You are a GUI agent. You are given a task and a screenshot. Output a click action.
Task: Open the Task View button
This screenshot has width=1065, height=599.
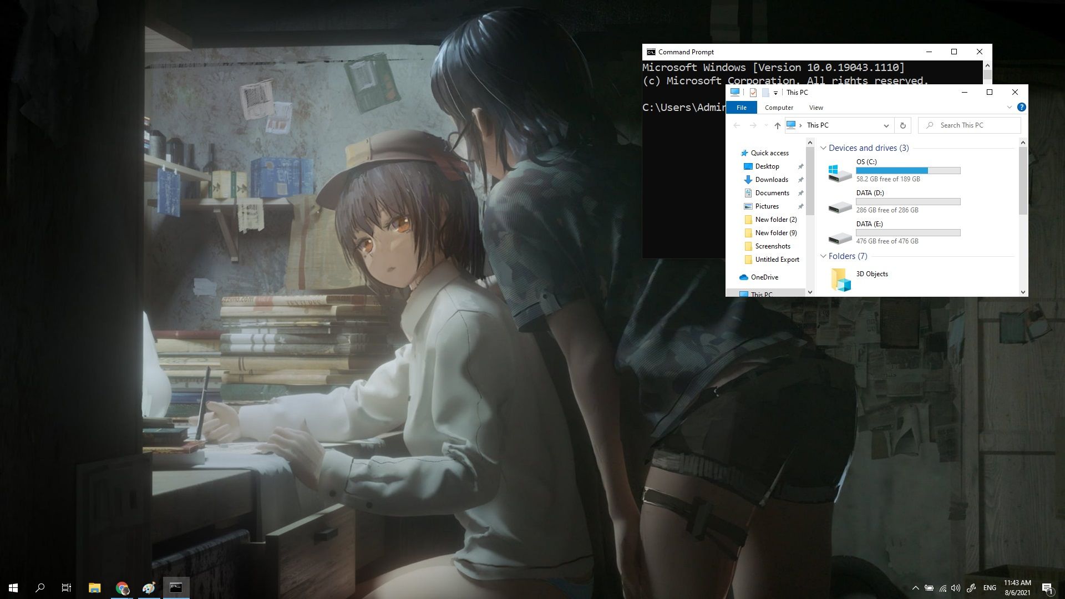[x=67, y=587]
